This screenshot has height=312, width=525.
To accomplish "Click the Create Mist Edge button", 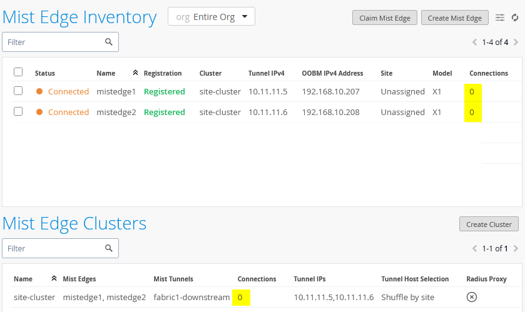I will [x=455, y=18].
